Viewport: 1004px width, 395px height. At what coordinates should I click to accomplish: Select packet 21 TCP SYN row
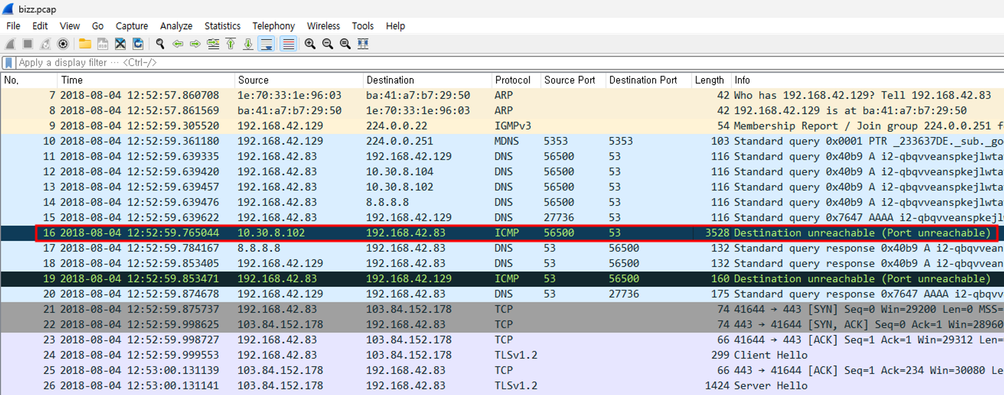pos(502,309)
